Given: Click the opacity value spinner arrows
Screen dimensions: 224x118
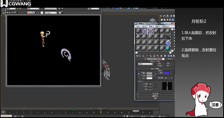Looking at the screenshot, I should coord(169,78).
